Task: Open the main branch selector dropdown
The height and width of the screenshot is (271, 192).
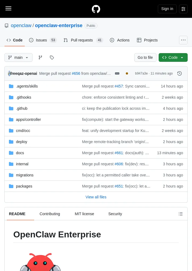Action: [18, 57]
